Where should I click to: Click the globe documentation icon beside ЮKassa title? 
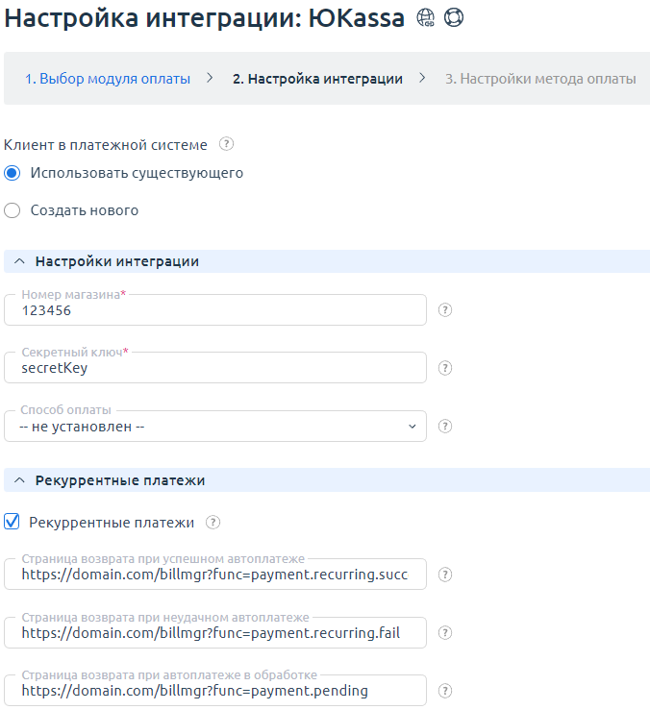click(426, 18)
